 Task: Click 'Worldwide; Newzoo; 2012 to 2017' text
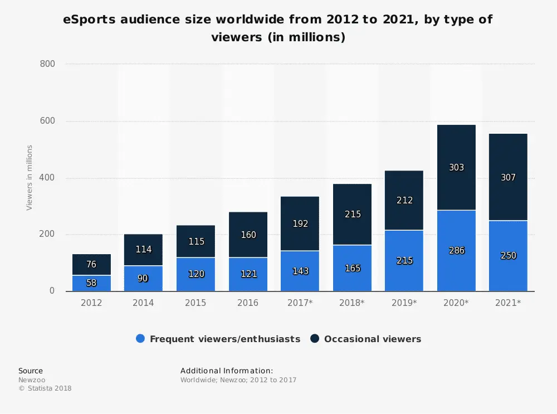click(238, 380)
